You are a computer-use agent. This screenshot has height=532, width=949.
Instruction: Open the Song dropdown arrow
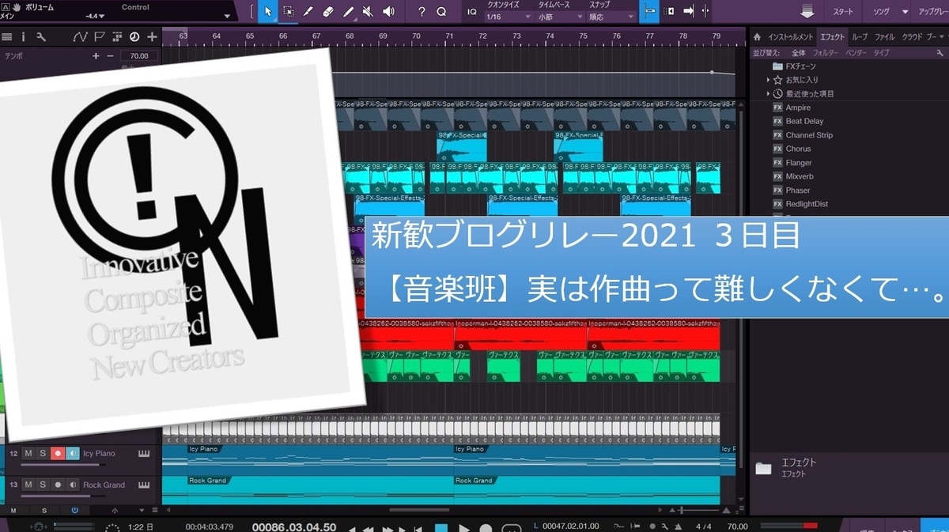(905, 12)
